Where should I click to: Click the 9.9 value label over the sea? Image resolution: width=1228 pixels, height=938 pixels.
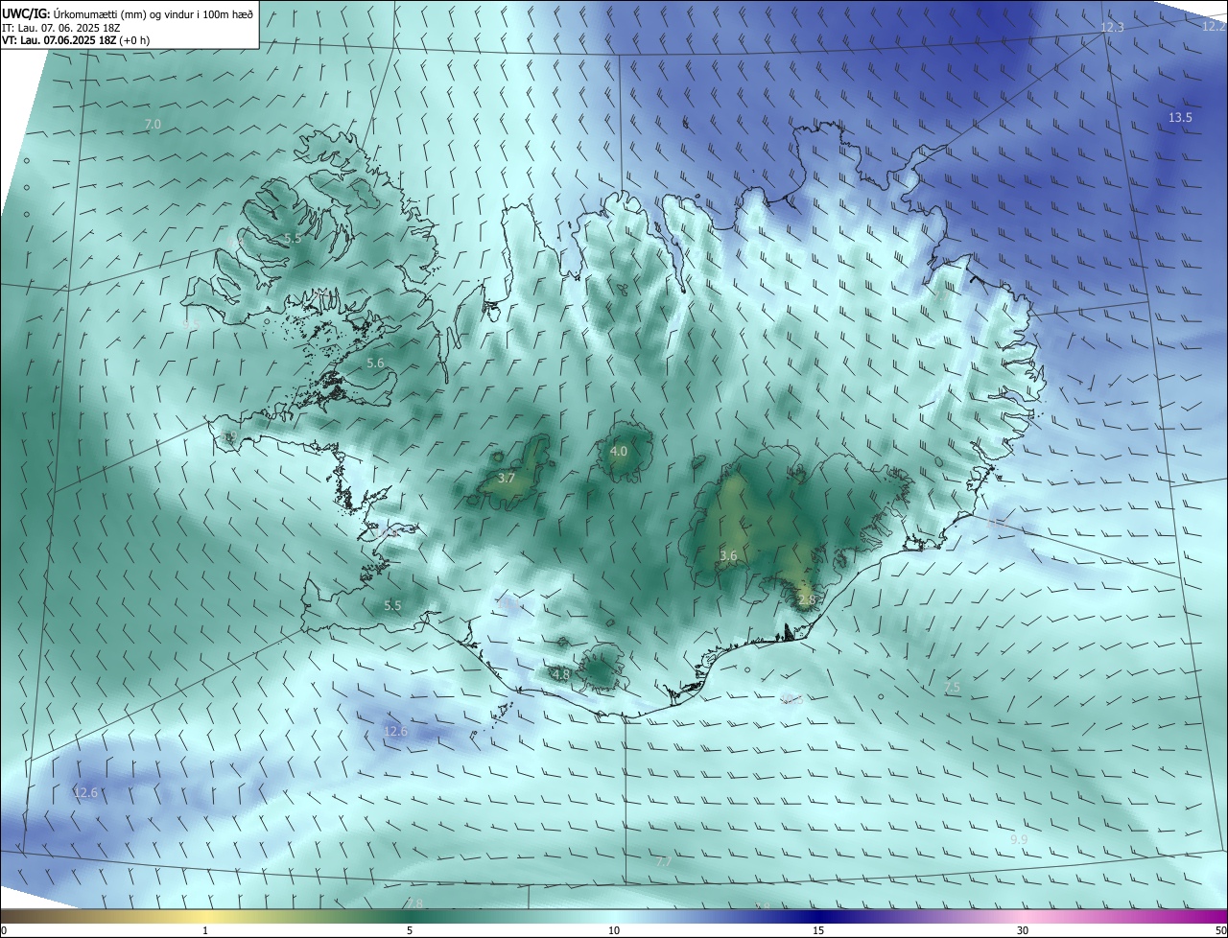click(1019, 840)
